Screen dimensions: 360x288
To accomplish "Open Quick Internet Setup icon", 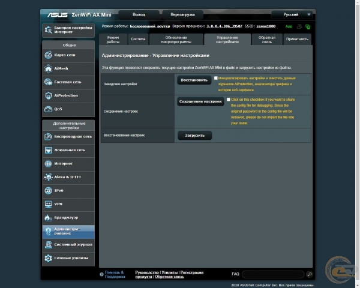I will click(49, 30).
